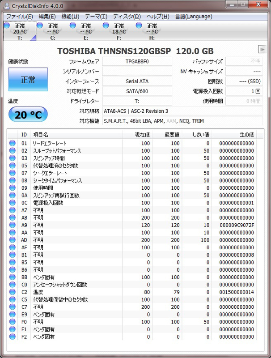Switch to the F: drive tab at 18 °C
This screenshot has width=271, height=358.
[x=119, y=31]
